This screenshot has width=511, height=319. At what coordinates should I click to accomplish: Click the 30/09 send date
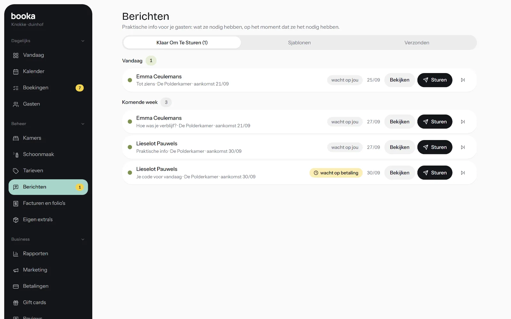pos(373,173)
